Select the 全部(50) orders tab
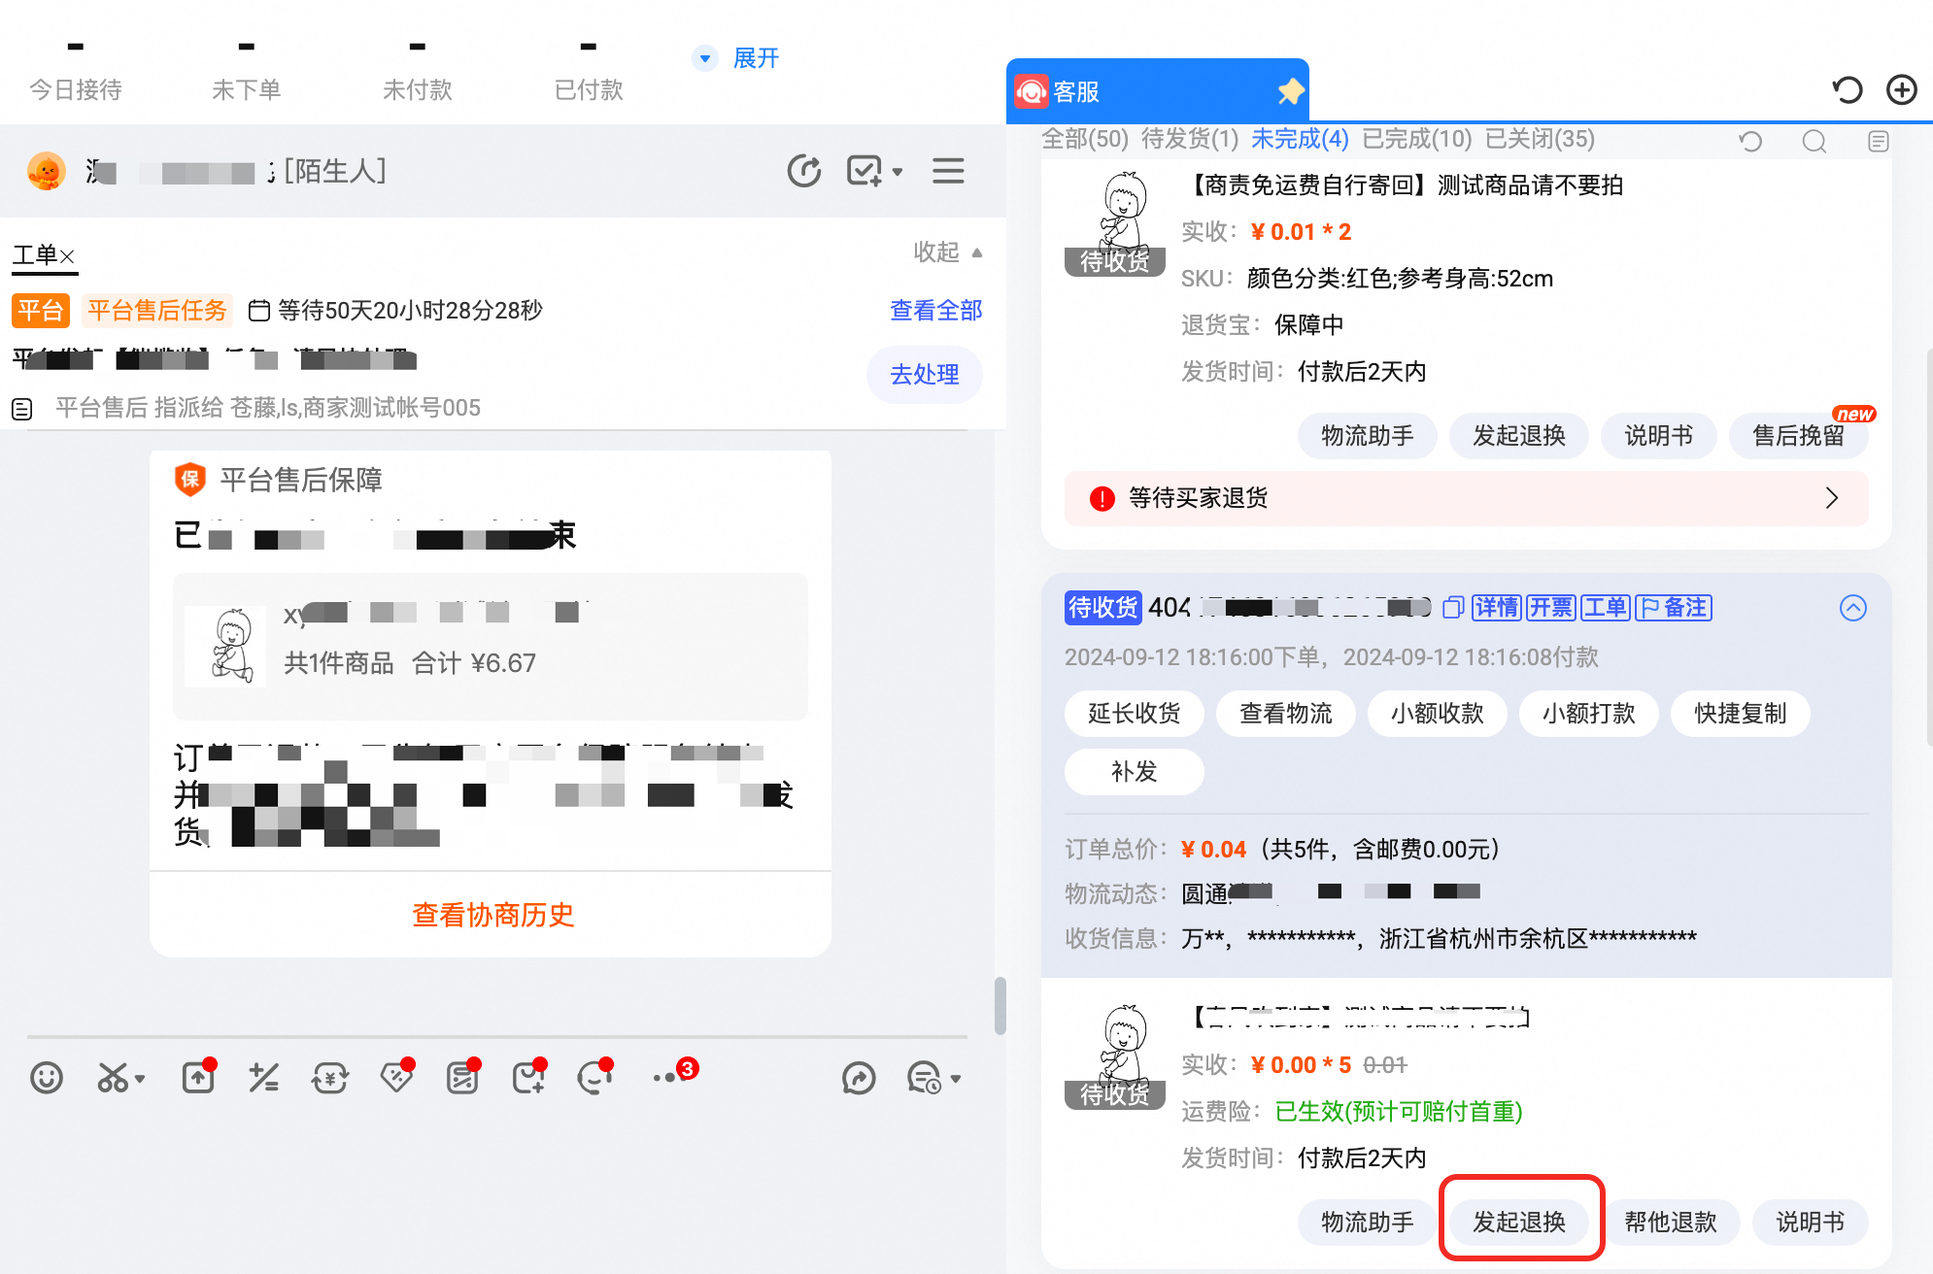This screenshot has width=1933, height=1274. [x=1084, y=139]
